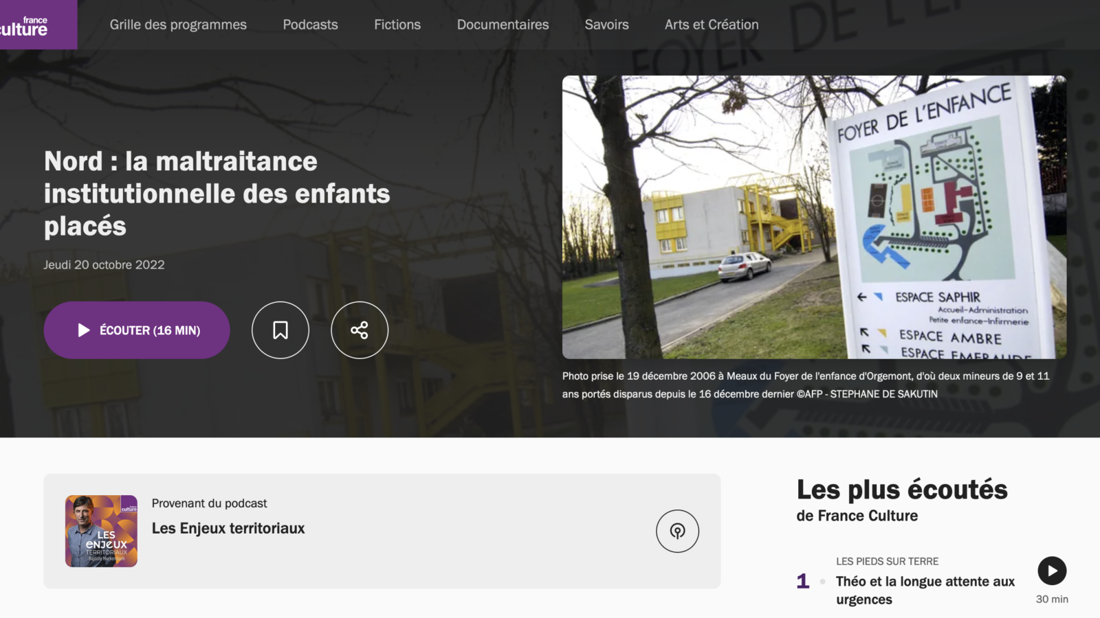Click Provenant du podcast label
The width and height of the screenshot is (1100, 618).
[210, 503]
